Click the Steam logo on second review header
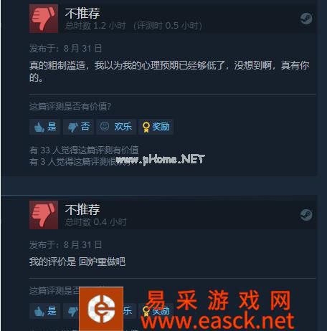The width and height of the screenshot is (327, 331). tap(306, 215)
